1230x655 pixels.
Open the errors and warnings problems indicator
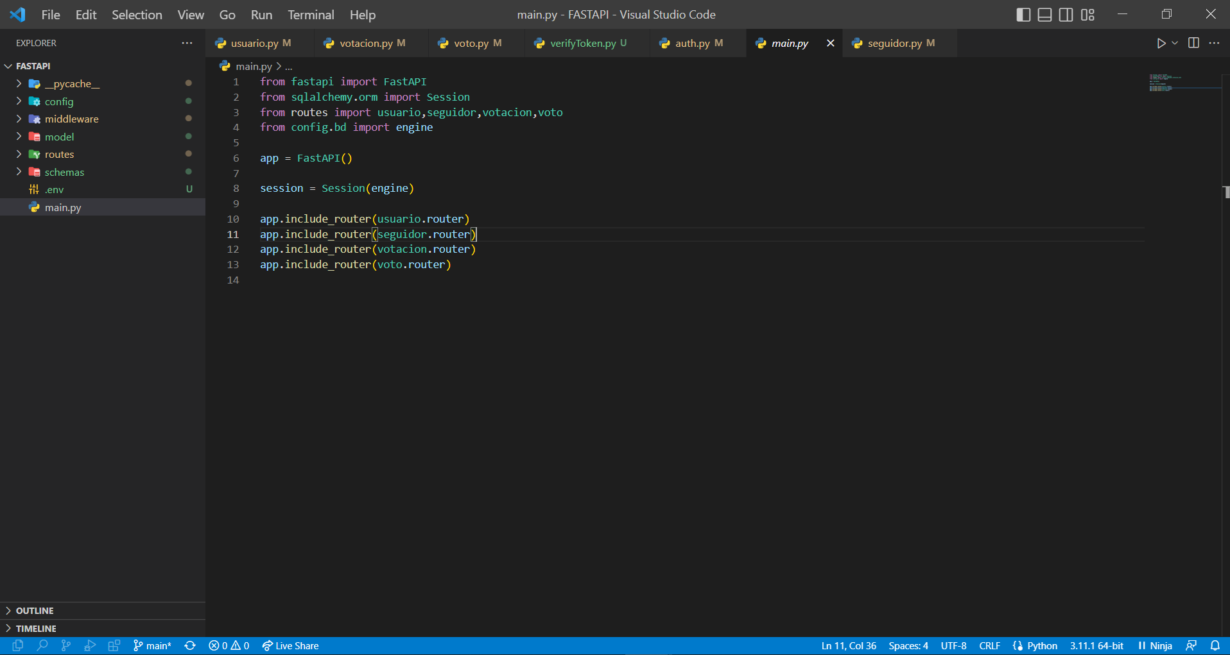tap(229, 645)
